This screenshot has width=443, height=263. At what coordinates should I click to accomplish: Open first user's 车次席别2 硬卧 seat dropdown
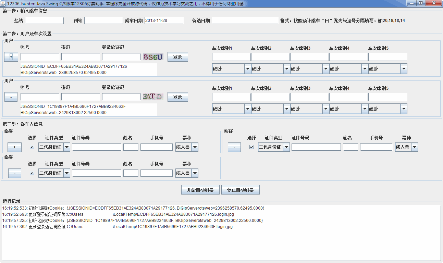coord(271,69)
